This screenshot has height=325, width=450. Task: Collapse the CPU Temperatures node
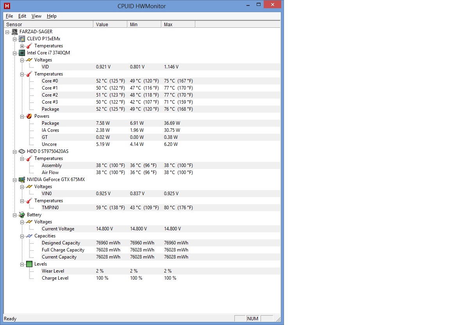(22, 74)
